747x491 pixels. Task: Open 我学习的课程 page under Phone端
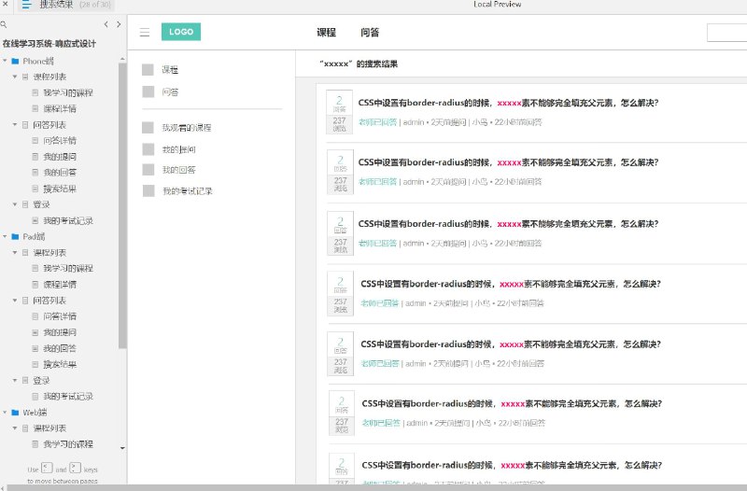click(x=68, y=92)
